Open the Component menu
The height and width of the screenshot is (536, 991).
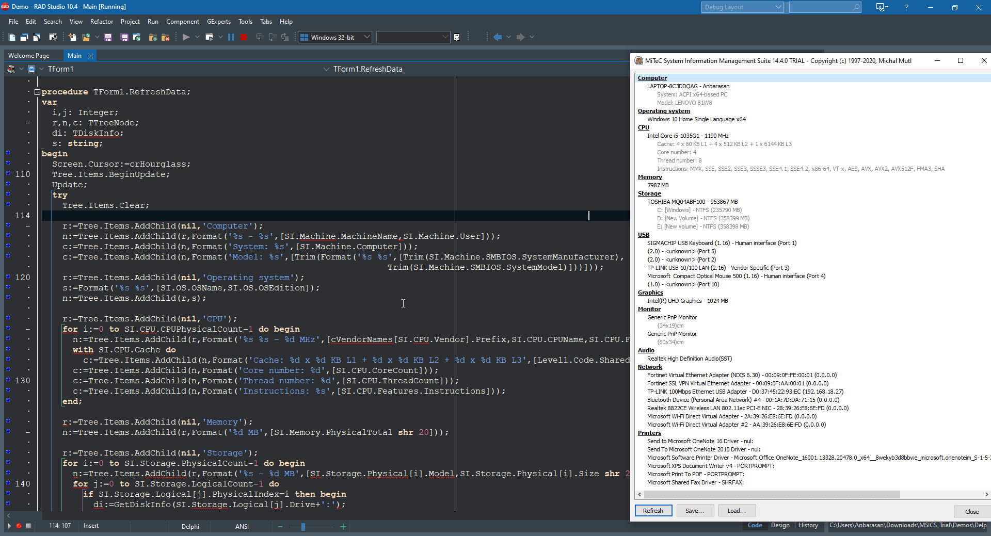[183, 22]
